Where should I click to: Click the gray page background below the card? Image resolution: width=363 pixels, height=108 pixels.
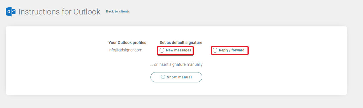(176, 102)
